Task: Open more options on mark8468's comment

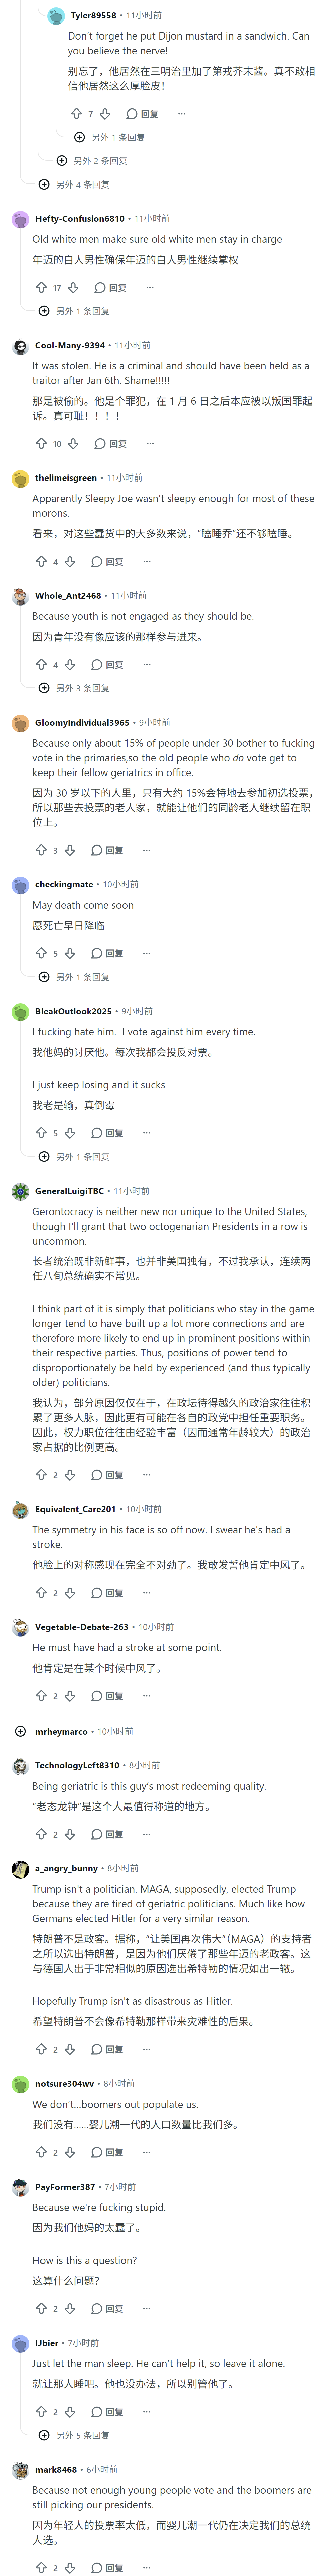Action: pyautogui.click(x=147, y=2567)
